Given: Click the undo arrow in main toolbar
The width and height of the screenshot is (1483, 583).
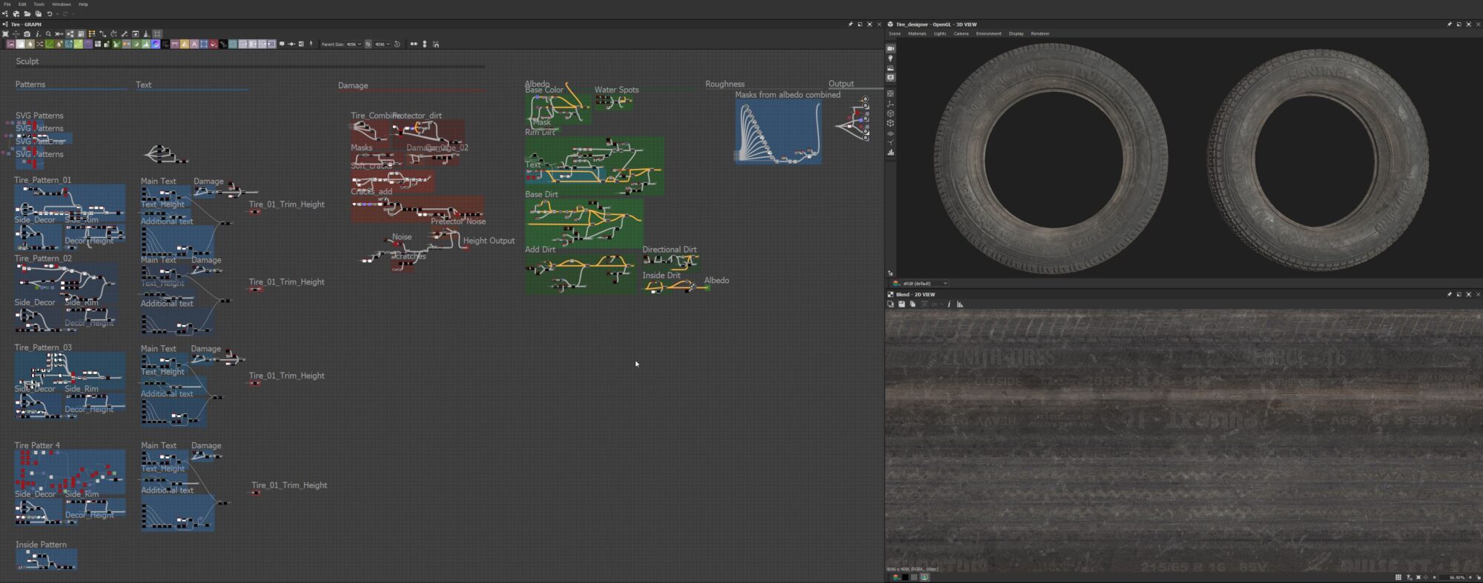Looking at the screenshot, I should [50, 14].
